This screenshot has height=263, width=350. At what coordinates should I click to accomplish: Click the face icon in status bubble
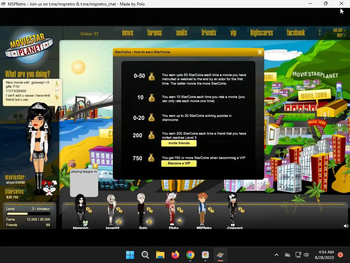[57, 90]
